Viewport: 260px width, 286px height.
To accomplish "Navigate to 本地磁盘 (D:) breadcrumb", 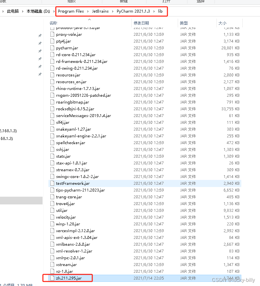I will [38, 11].
